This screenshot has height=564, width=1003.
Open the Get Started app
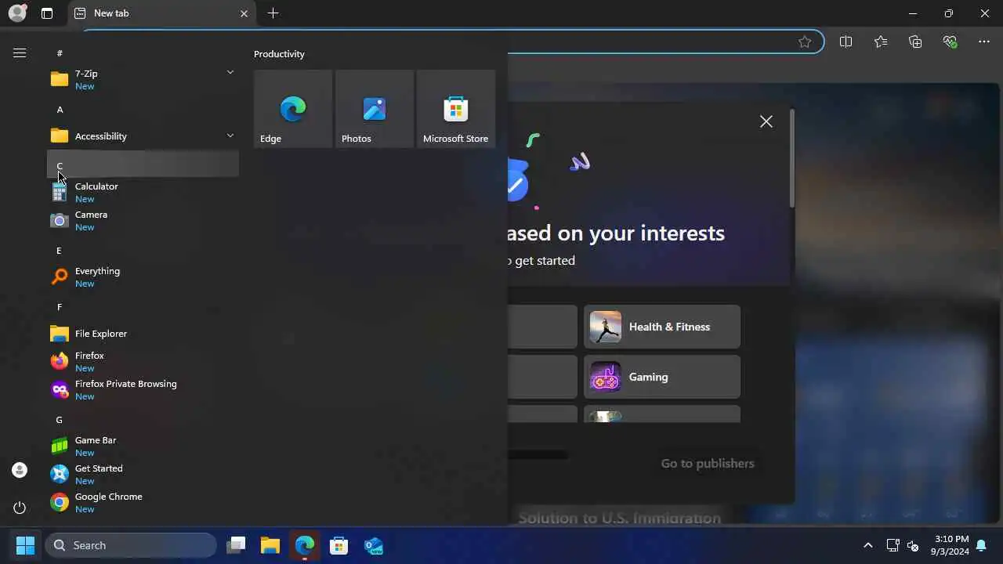143,474
